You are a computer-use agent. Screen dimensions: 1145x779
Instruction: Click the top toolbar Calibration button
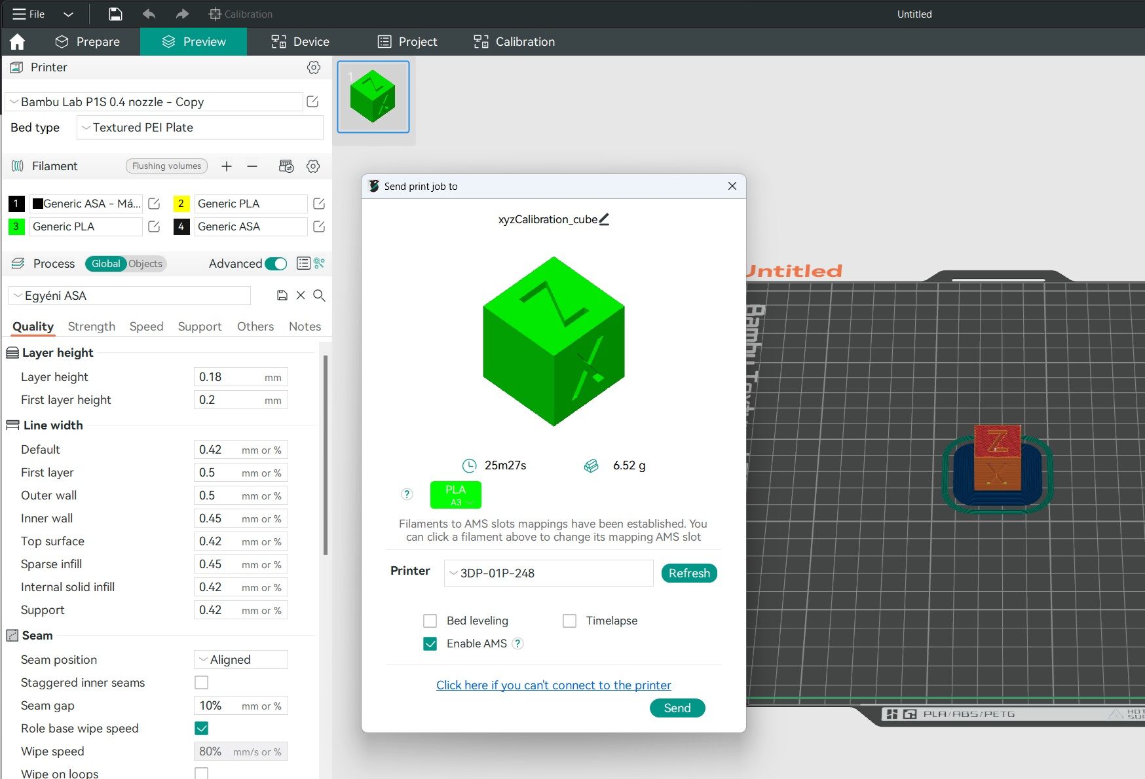pyautogui.click(x=240, y=14)
